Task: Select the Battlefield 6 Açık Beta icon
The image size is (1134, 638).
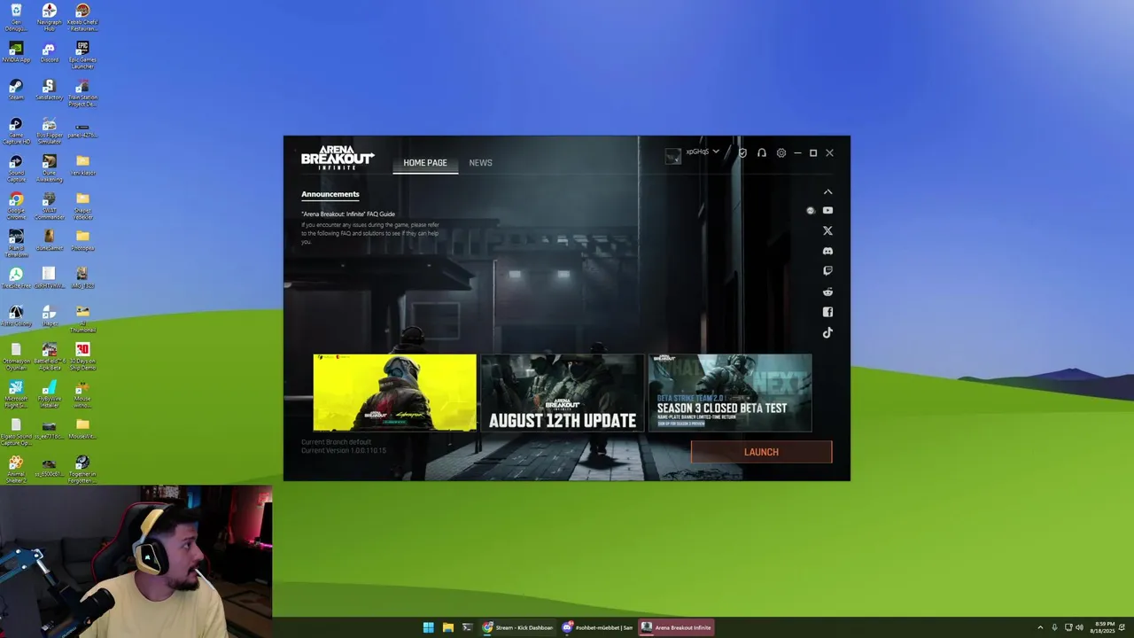Action: pyautogui.click(x=49, y=356)
